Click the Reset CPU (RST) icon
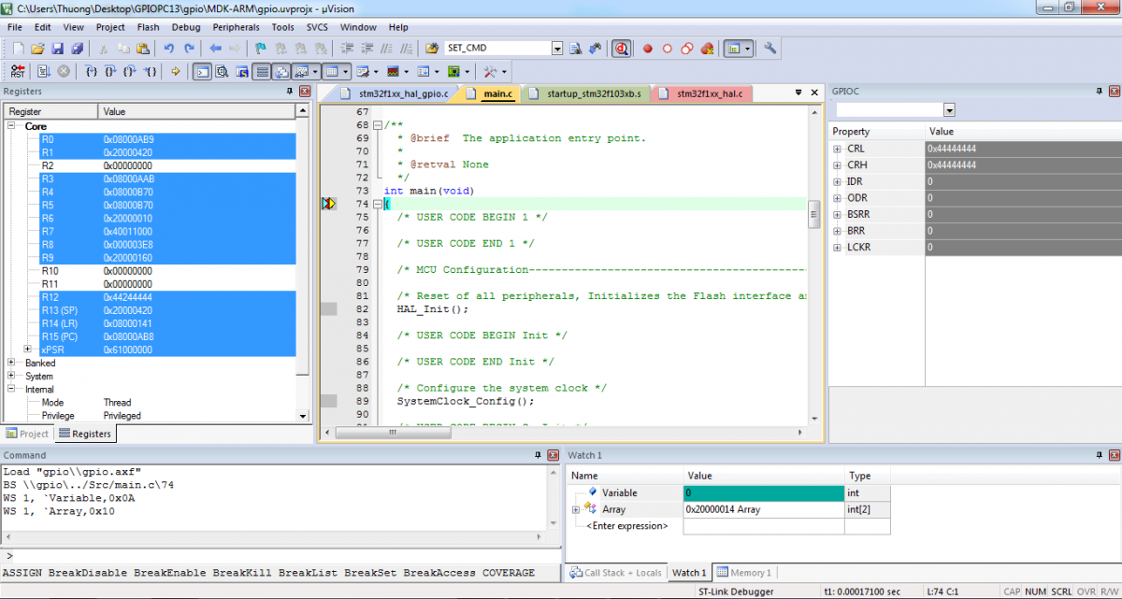This screenshot has height=599, width=1122. (x=17, y=71)
